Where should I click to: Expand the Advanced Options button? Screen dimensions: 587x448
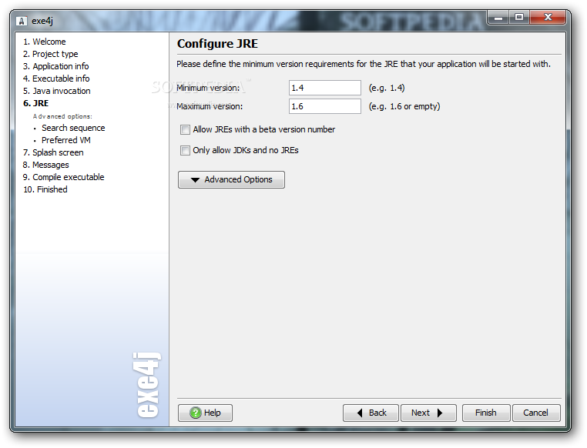tap(231, 180)
